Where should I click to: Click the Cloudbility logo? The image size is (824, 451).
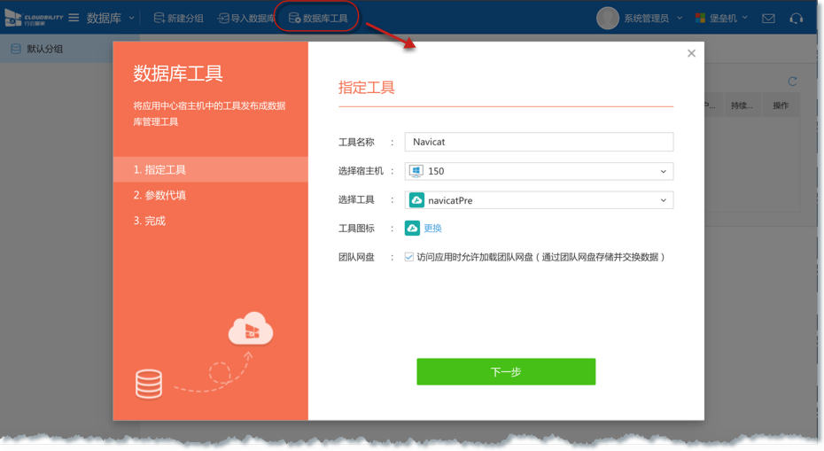(33, 18)
